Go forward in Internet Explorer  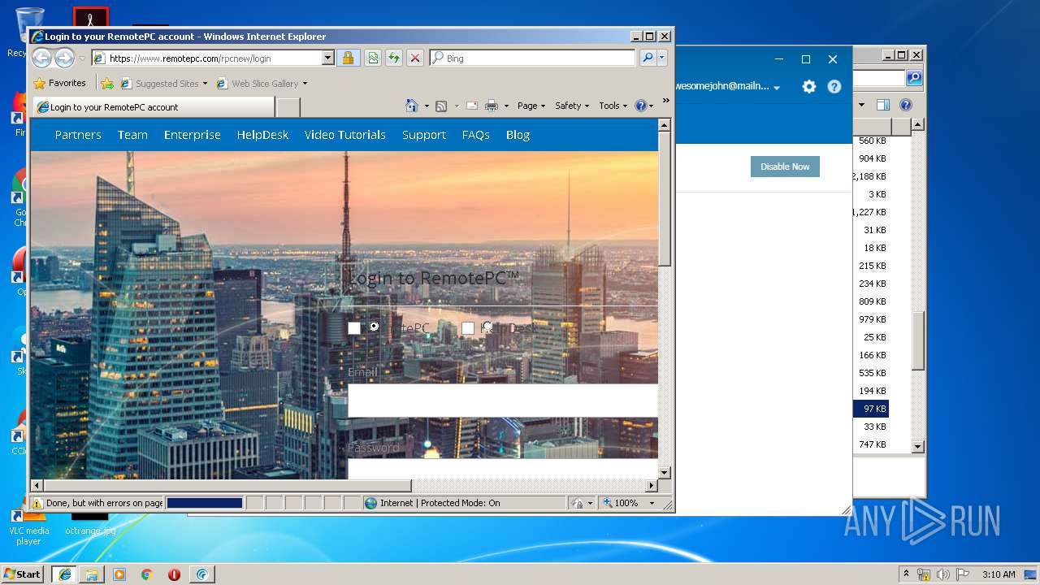(64, 58)
